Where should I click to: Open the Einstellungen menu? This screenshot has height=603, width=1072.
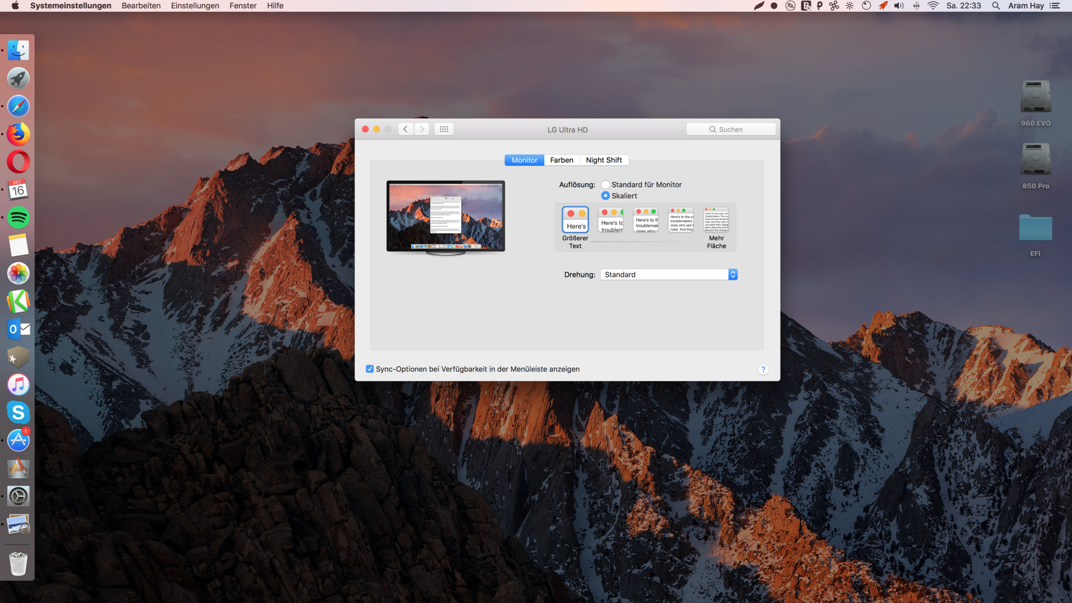tap(195, 6)
